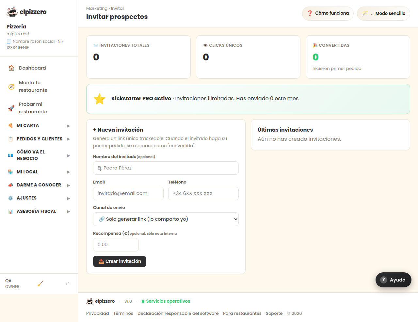Click the broom icon in the sidebar footer
418x322 pixels.
(40, 283)
